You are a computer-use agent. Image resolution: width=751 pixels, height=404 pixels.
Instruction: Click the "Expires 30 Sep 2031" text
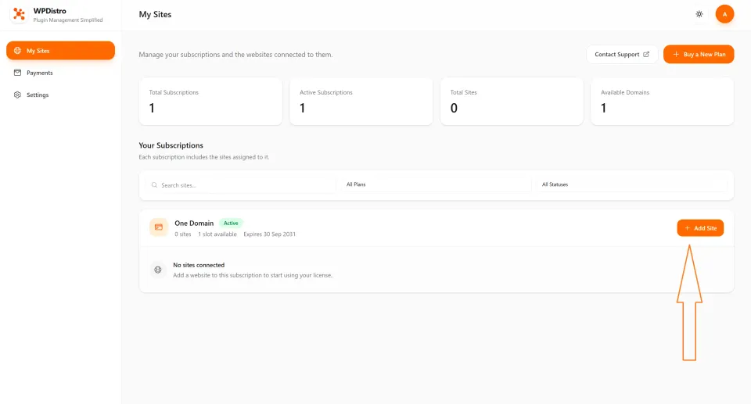point(269,234)
